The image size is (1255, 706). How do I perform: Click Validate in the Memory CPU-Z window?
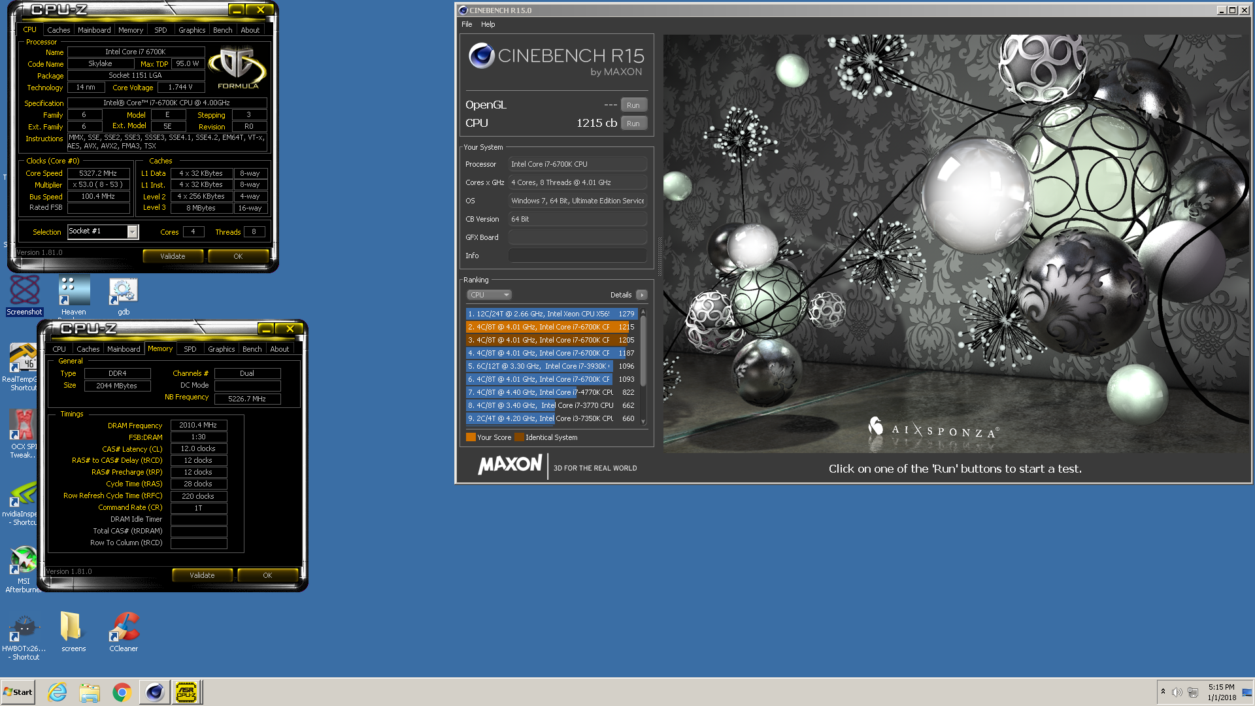202,575
